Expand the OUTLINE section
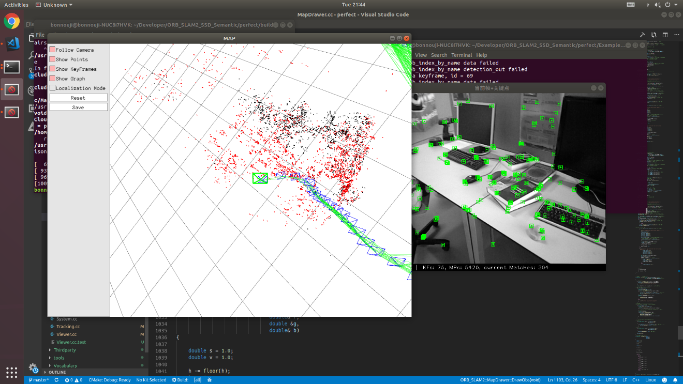This screenshot has height=384, width=683. point(57,372)
